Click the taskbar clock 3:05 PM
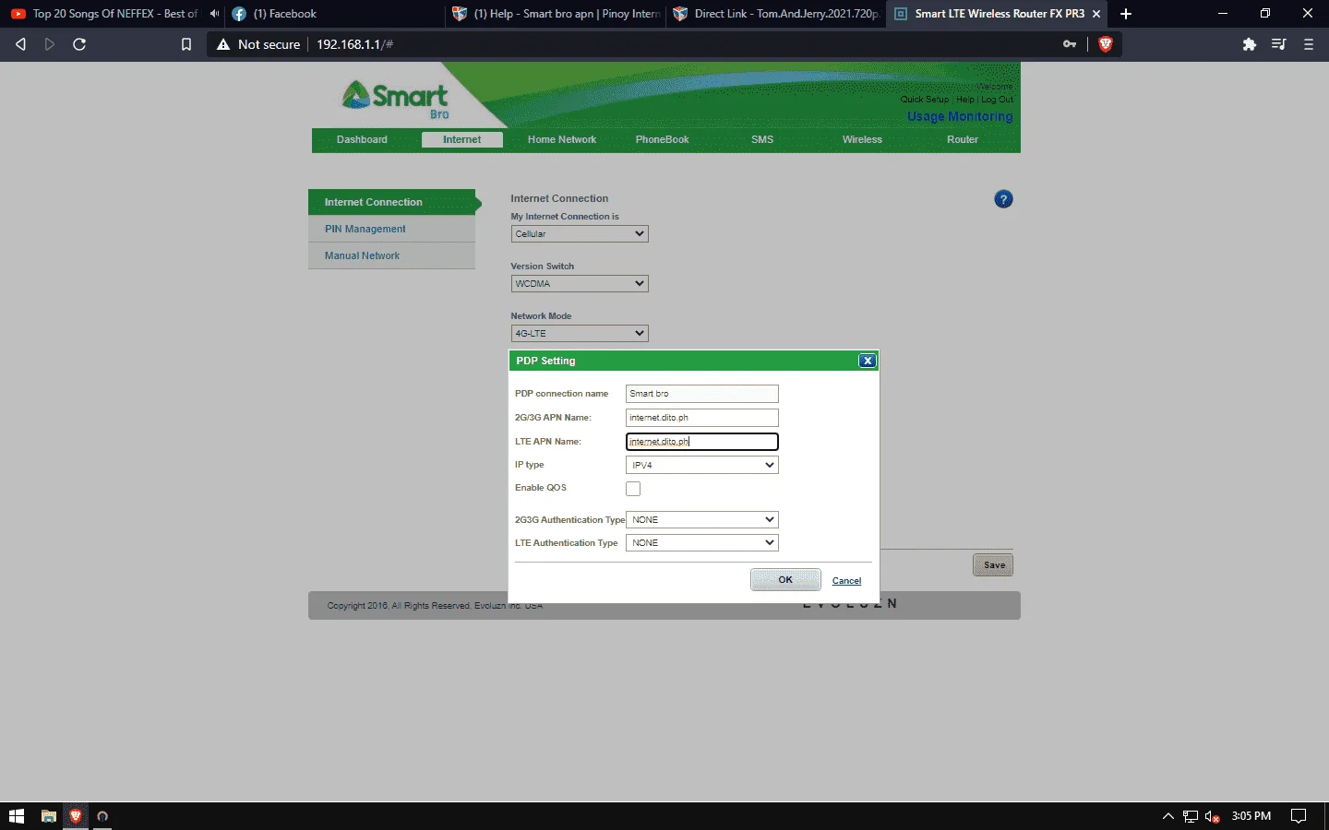This screenshot has height=830, width=1329. (x=1251, y=816)
